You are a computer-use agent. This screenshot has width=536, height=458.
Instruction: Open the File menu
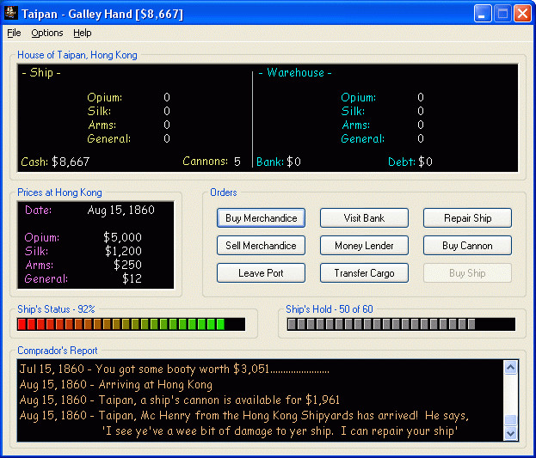click(x=14, y=34)
